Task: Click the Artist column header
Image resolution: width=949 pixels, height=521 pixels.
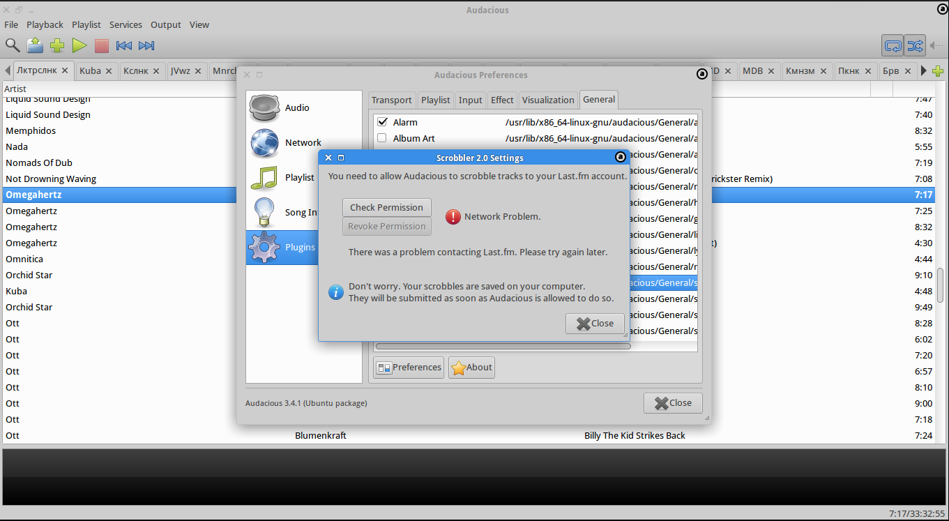Action: tap(15, 89)
